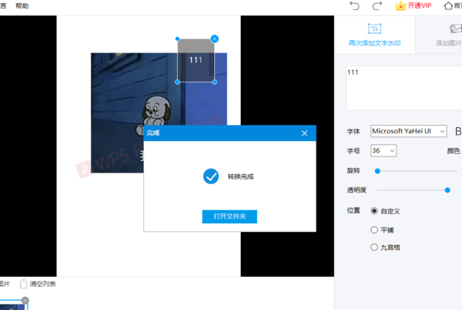462x310 pixels.
Task: Select 再次添加文字水印 tab
Action: click(x=374, y=35)
